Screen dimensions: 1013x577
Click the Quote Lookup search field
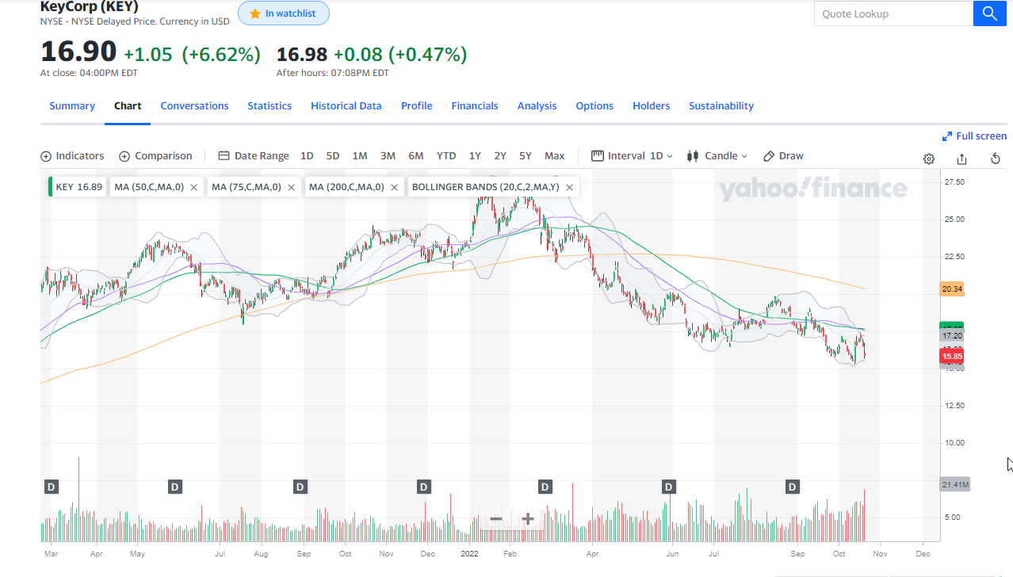pyautogui.click(x=893, y=13)
